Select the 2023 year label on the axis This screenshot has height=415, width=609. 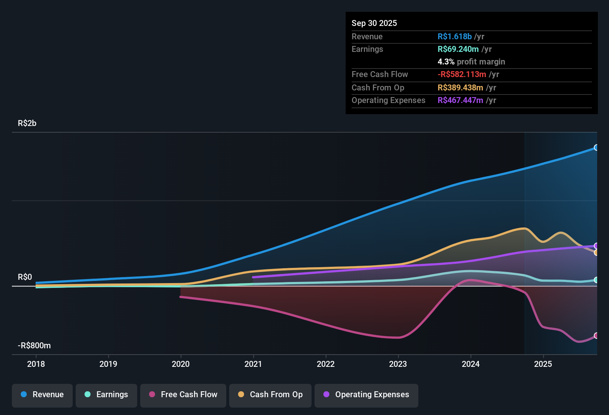pyautogui.click(x=398, y=364)
